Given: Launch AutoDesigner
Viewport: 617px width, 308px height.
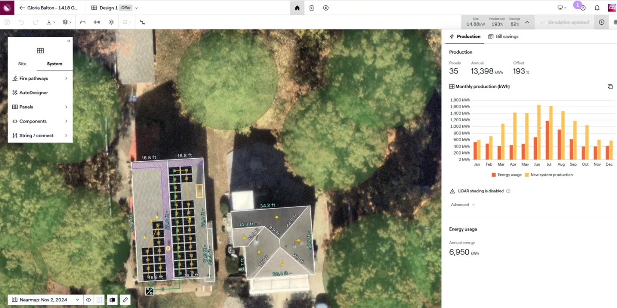Looking at the screenshot, I should pyautogui.click(x=40, y=93).
